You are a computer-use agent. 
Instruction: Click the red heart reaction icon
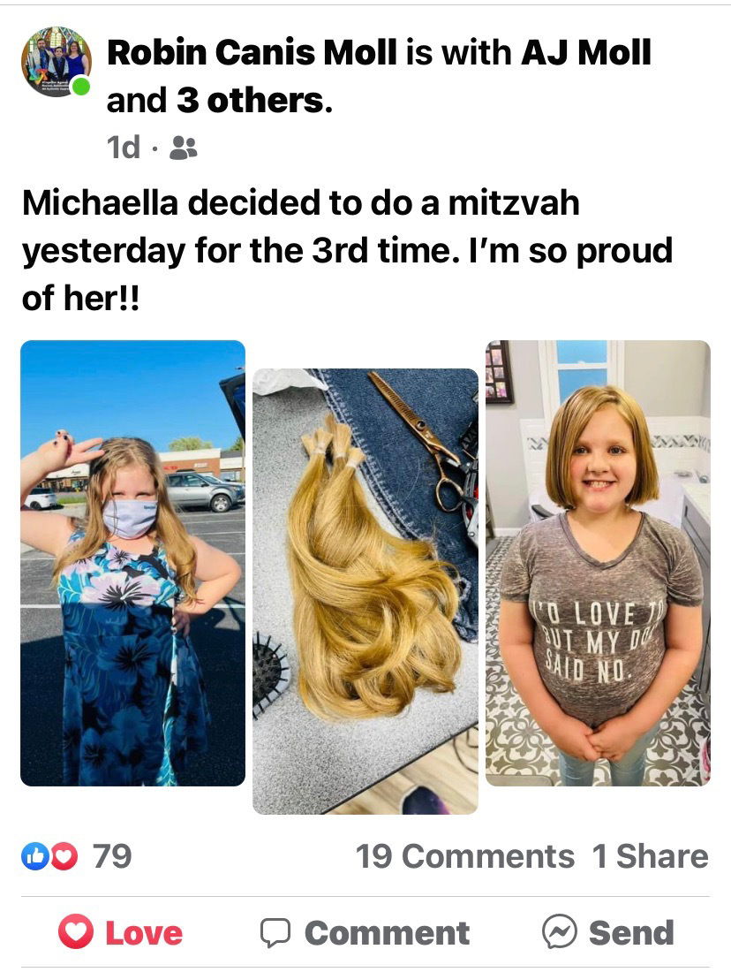coord(64,857)
